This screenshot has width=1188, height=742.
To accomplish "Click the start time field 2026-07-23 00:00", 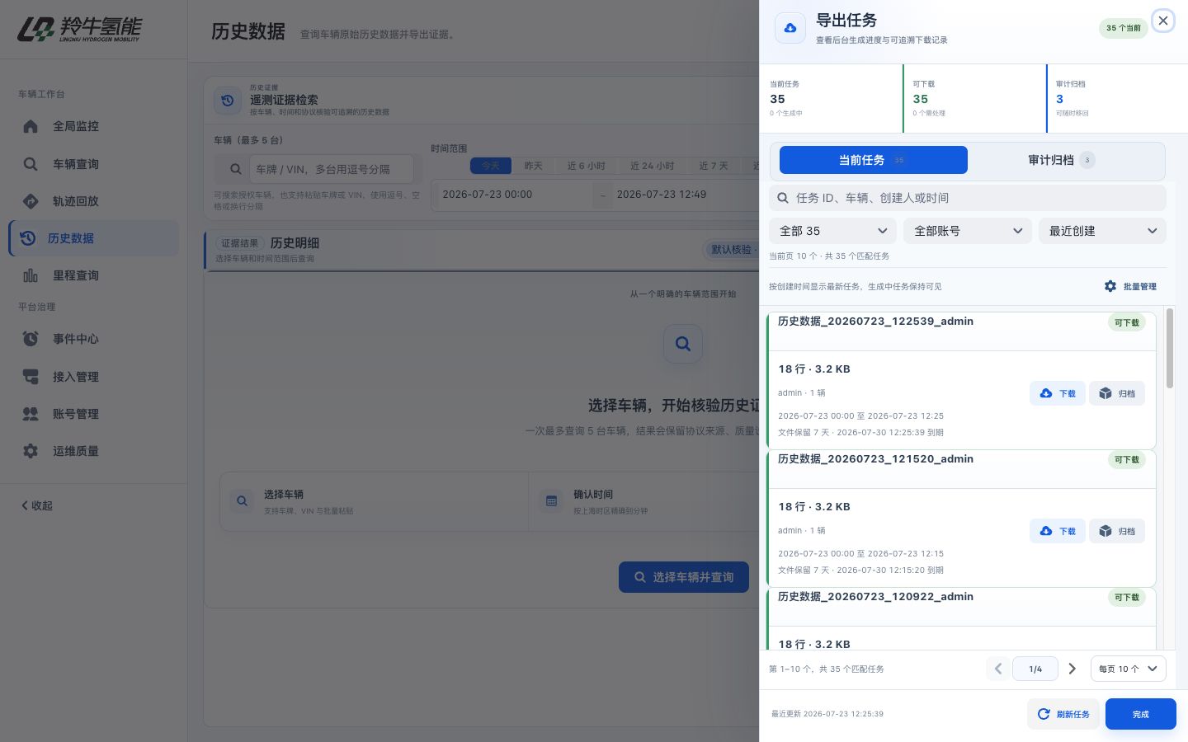I will [x=511, y=195].
